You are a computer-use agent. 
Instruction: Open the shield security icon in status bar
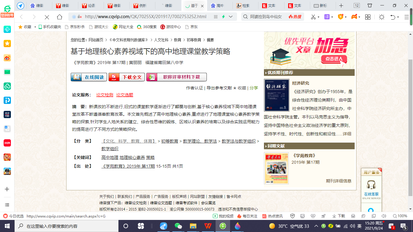click(292, 216)
